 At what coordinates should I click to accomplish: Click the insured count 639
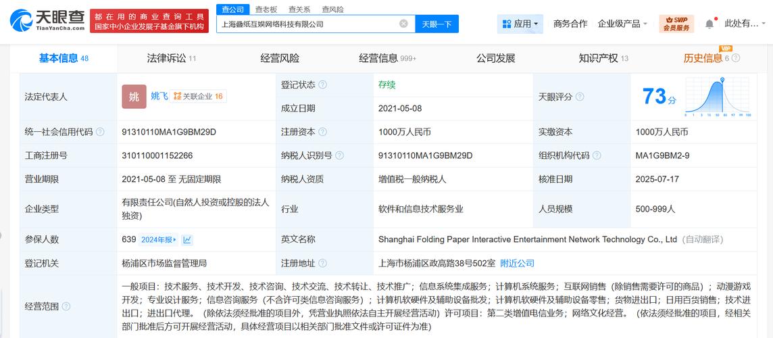click(x=128, y=240)
